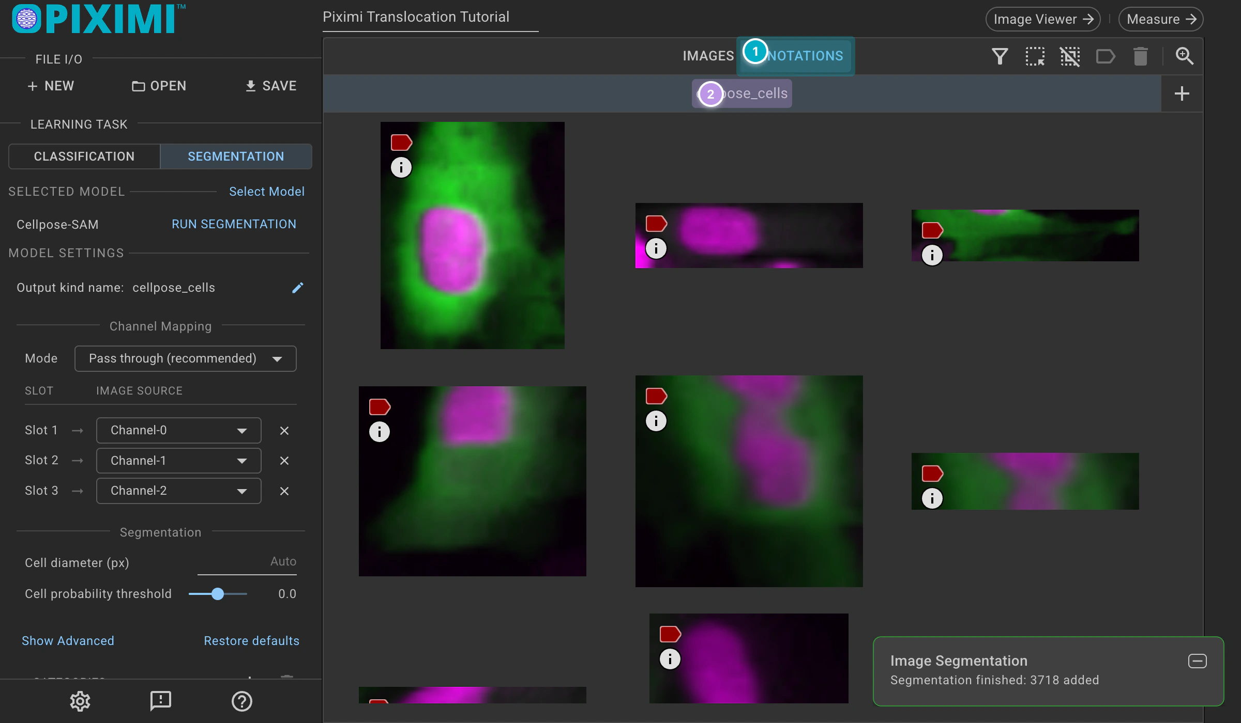Select the middle-left green cell thumbnail
The height and width of the screenshot is (723, 1241).
pyautogui.click(x=473, y=481)
